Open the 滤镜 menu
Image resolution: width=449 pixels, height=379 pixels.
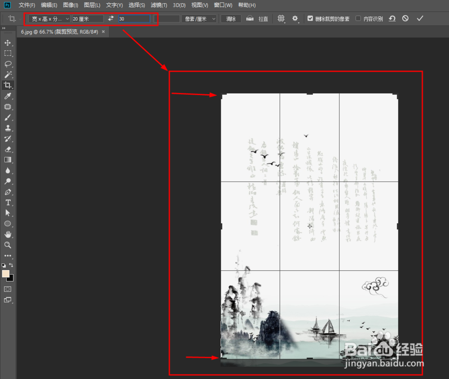point(158,5)
